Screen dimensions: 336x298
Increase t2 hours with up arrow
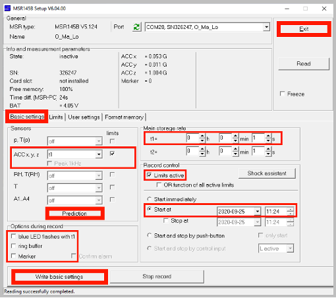[202, 149]
